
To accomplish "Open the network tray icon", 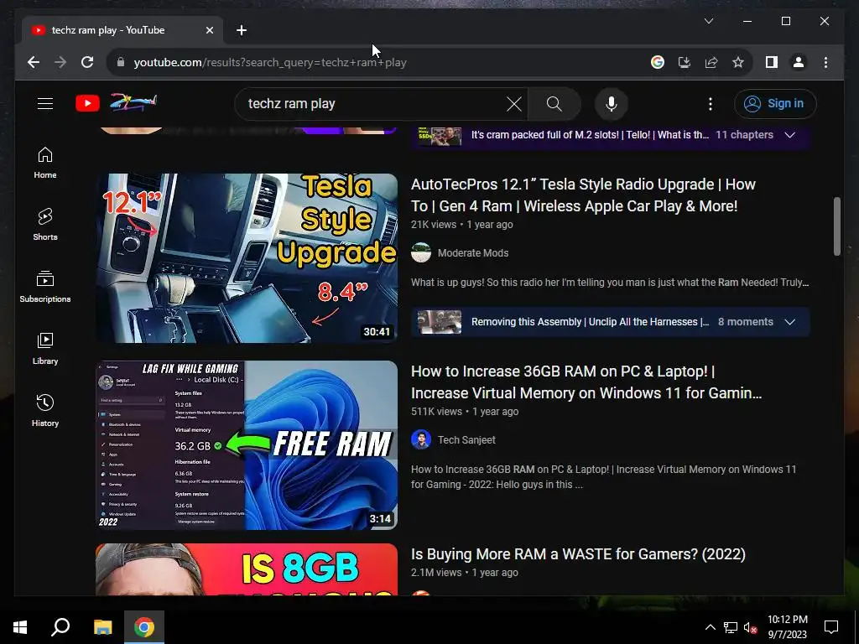I will [731, 627].
